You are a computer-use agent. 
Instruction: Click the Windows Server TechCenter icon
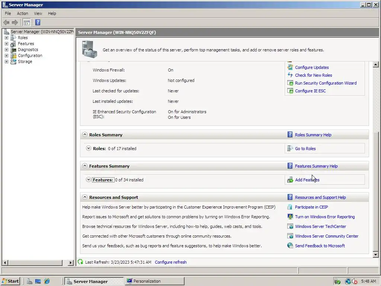pos(290,226)
